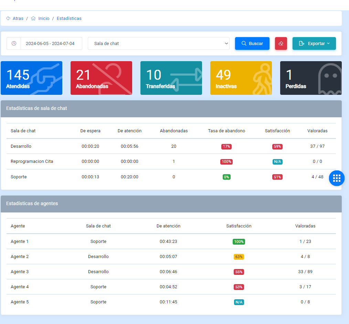Open the Sala de chat dropdown
This screenshot has height=324, width=349.
[x=158, y=44]
